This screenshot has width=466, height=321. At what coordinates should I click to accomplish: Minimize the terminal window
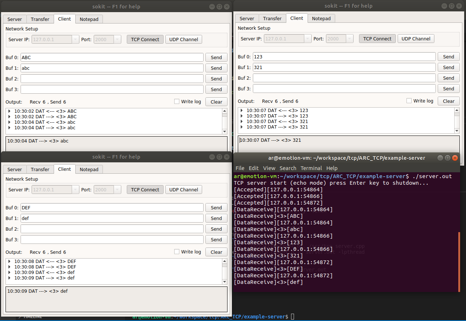point(440,158)
